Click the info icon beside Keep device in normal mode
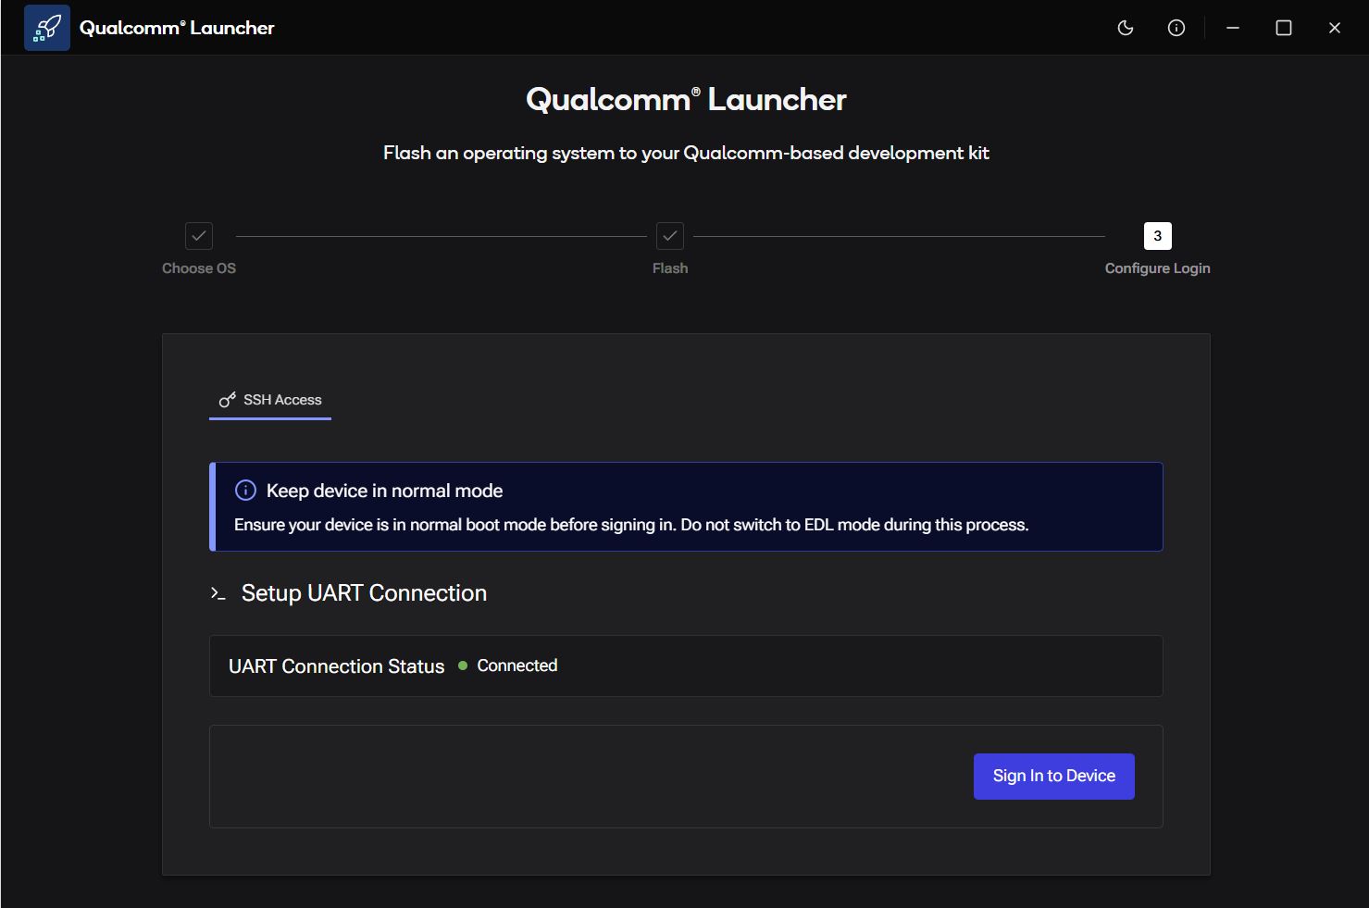This screenshot has height=908, width=1369. (245, 491)
